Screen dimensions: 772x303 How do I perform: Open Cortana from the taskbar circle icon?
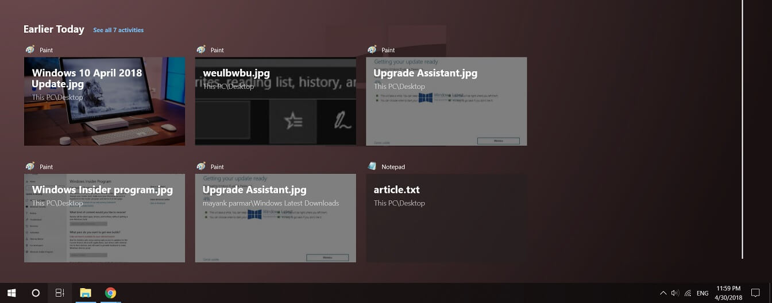tap(36, 293)
